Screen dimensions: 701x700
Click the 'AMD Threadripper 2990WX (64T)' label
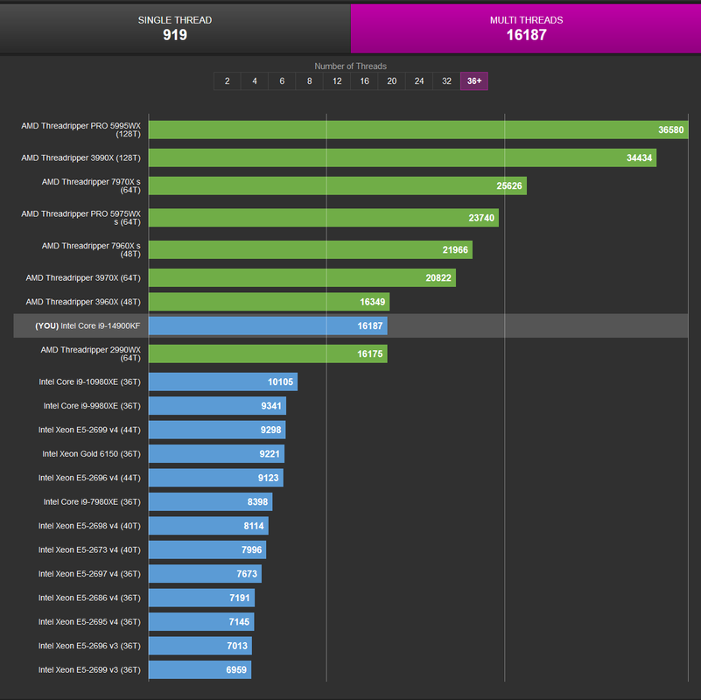(x=91, y=353)
